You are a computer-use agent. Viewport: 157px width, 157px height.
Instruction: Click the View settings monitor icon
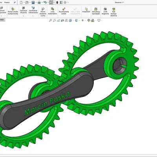tap(99, 20)
